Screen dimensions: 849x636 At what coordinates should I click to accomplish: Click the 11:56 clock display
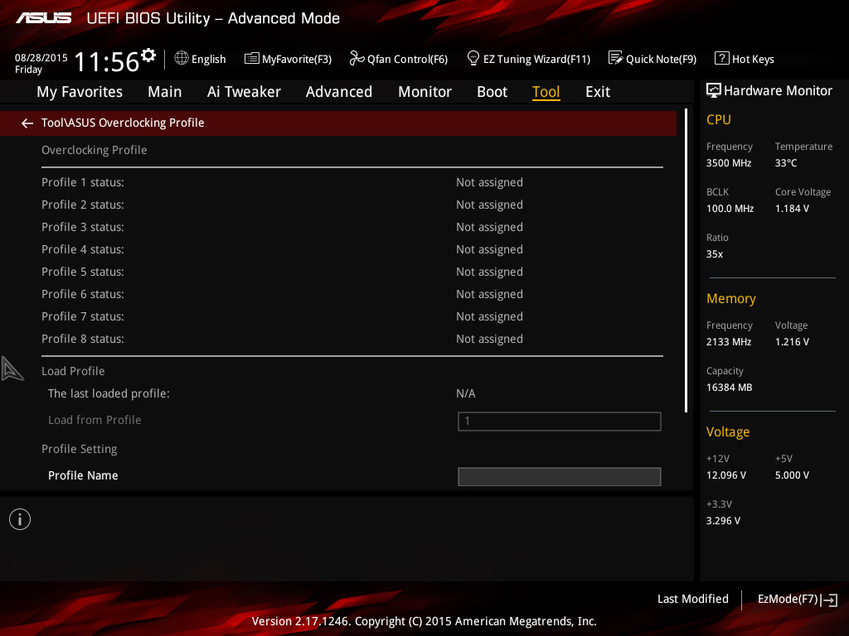click(x=107, y=61)
